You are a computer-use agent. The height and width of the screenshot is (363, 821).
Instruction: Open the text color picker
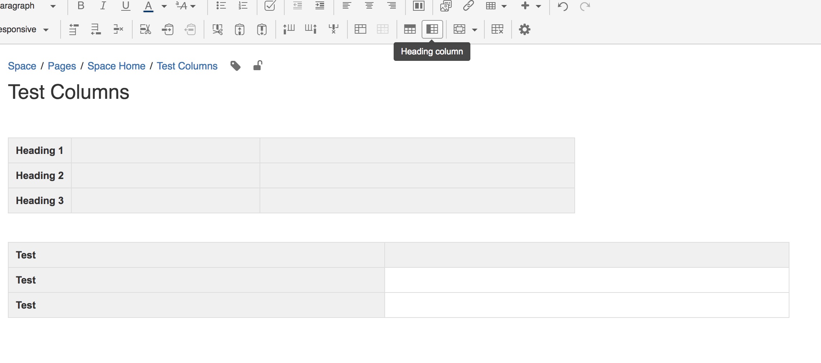tap(149, 6)
